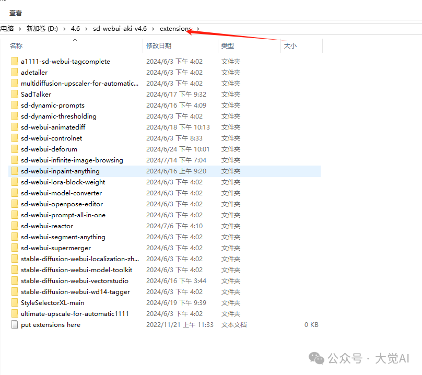
Task: Select the sd-webui-animatediff folder name
Action: (x=53, y=127)
